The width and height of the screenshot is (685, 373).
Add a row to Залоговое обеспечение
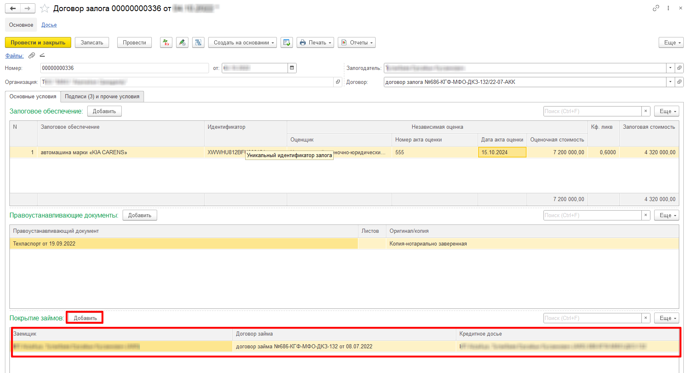[104, 111]
